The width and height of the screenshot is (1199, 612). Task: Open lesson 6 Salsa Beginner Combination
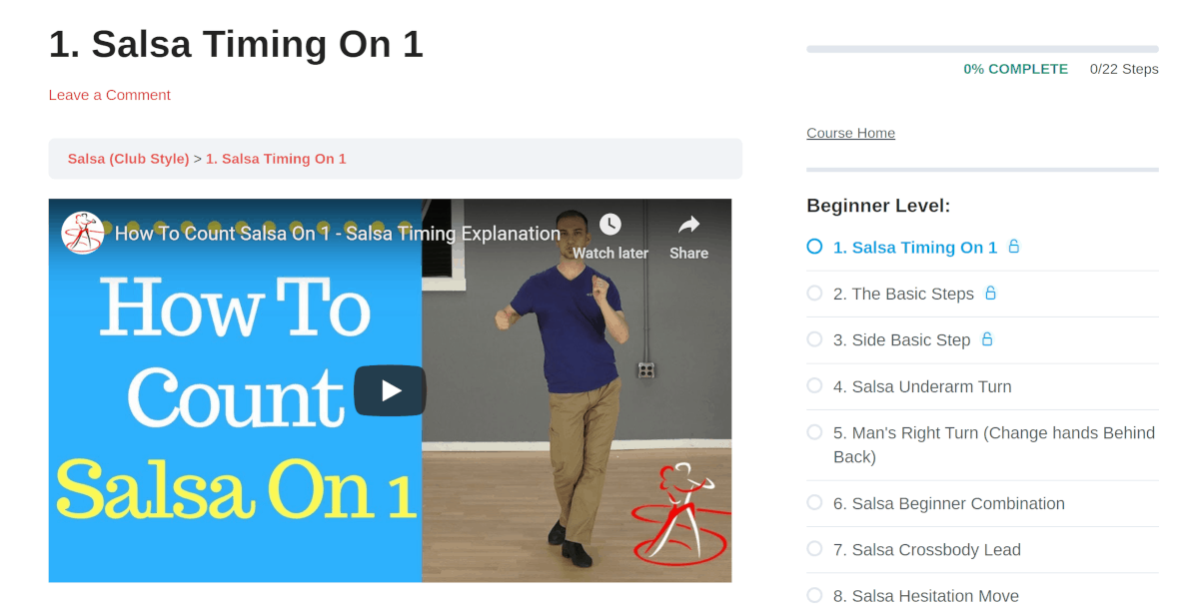949,504
